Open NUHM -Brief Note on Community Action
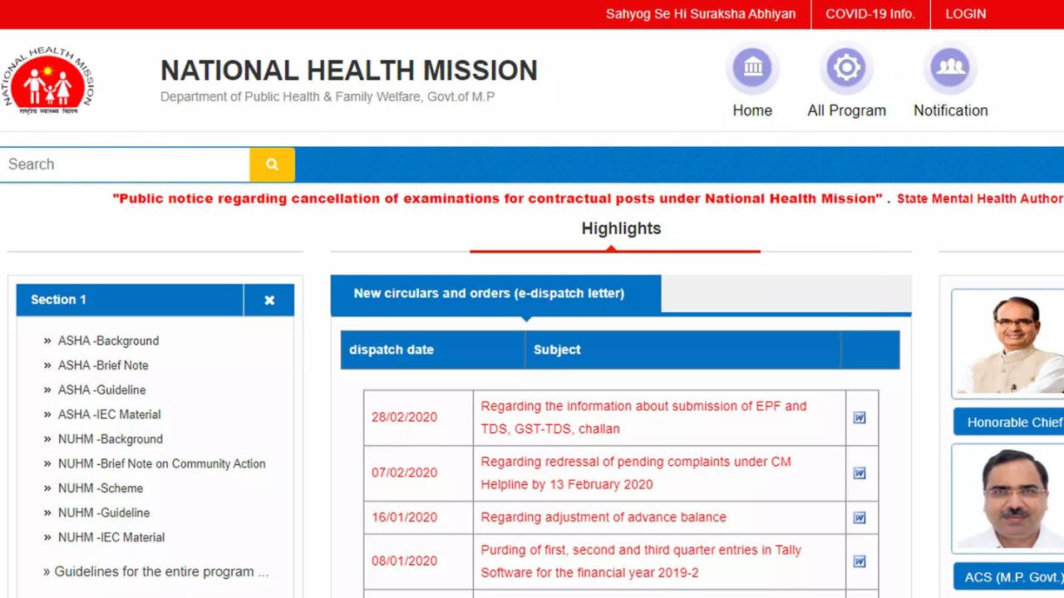The width and height of the screenshot is (1064, 598). (x=161, y=463)
